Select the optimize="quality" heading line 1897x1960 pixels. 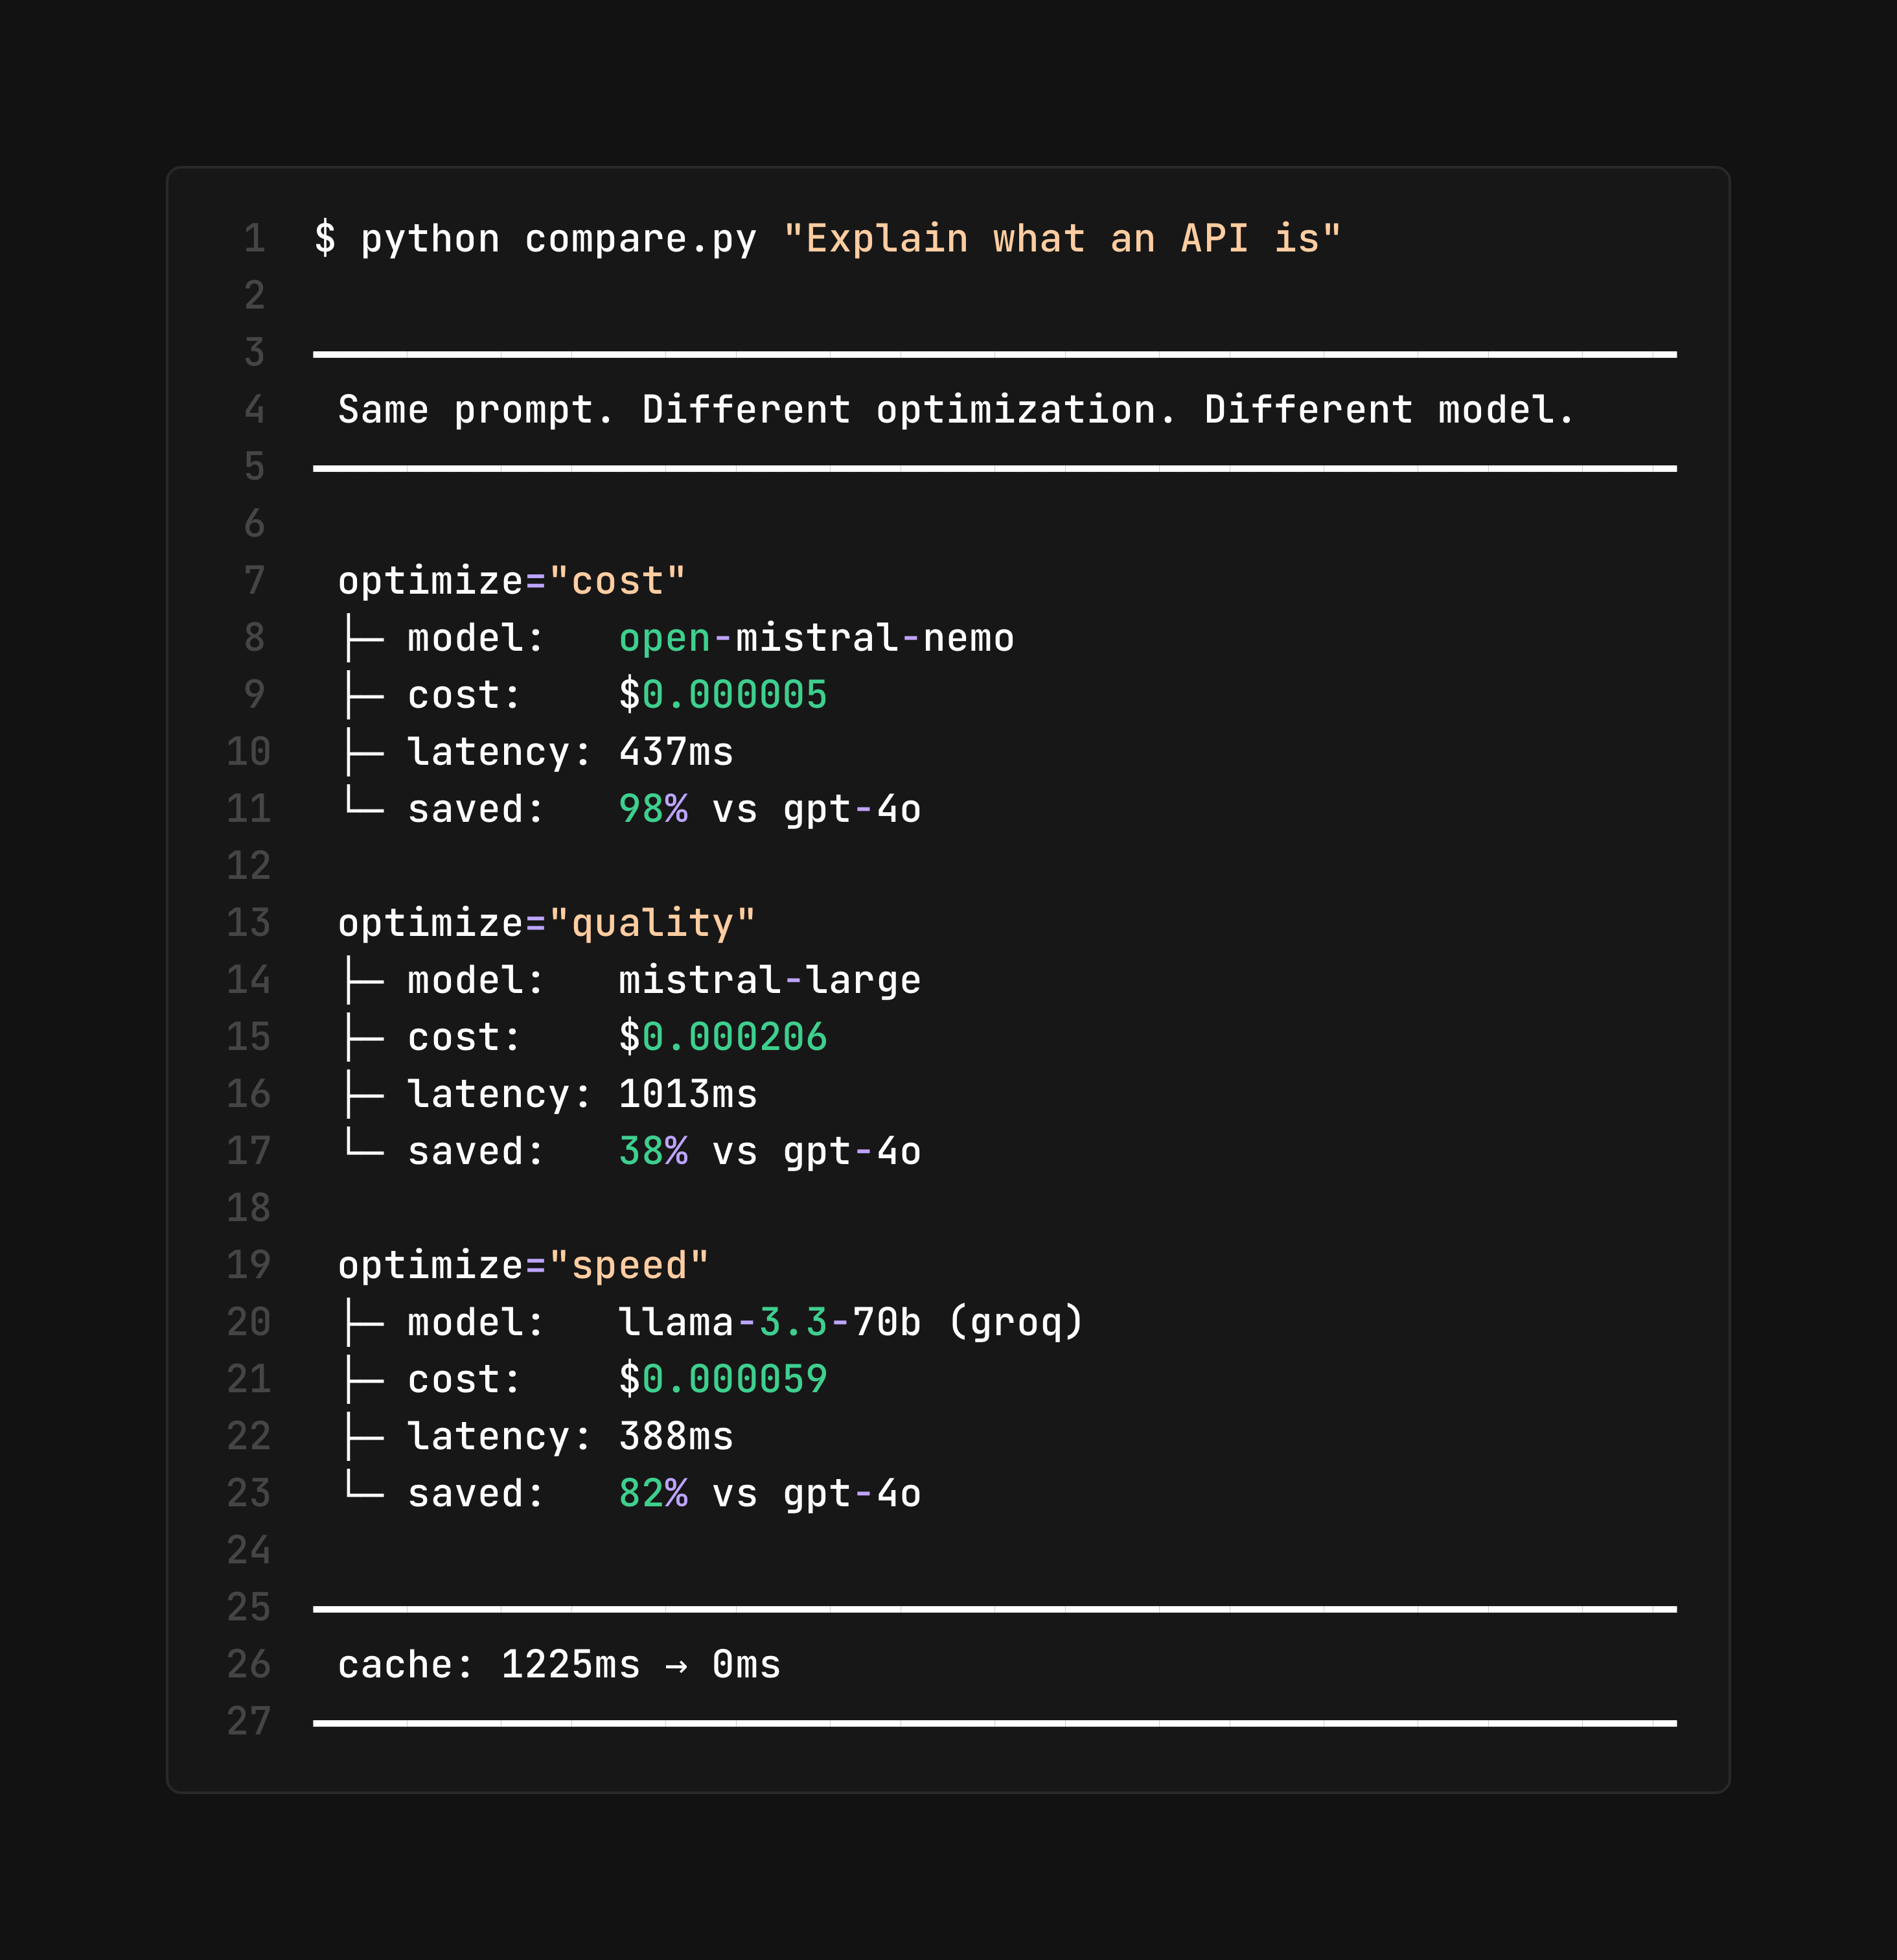pos(547,923)
